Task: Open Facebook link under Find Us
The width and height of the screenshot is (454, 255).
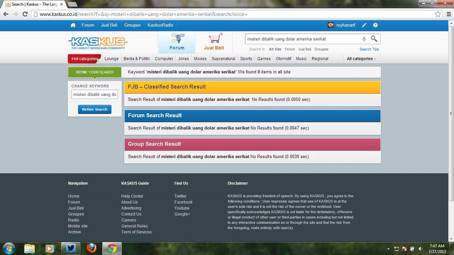Action: 183,202
